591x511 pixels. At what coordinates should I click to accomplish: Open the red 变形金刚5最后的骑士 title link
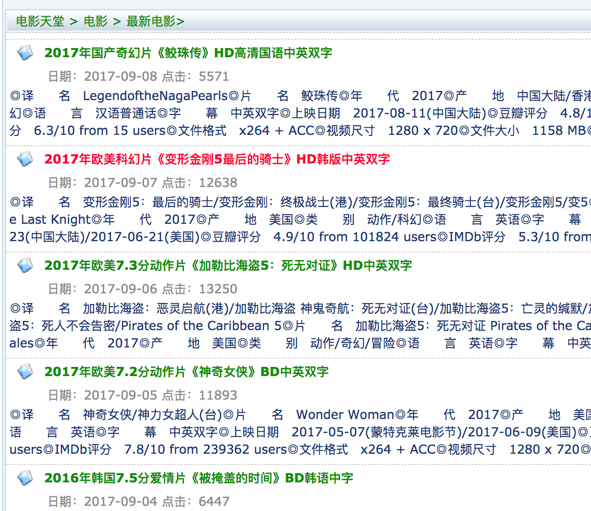click(217, 159)
